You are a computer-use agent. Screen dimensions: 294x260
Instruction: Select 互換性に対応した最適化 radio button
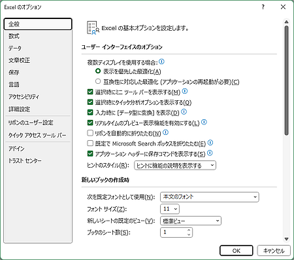[98, 81]
